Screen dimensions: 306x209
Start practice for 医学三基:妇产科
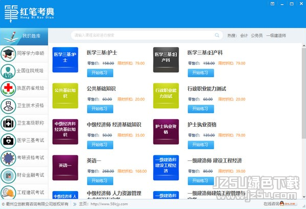click(x=200, y=73)
